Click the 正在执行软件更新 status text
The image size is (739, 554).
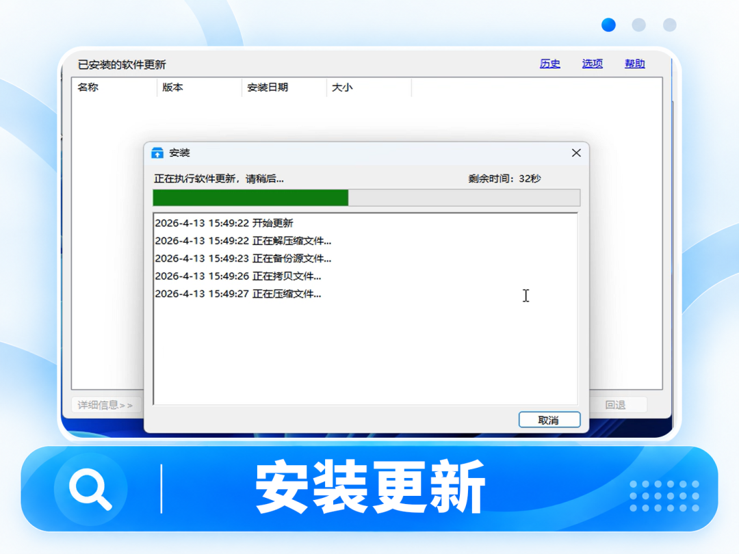[219, 179]
